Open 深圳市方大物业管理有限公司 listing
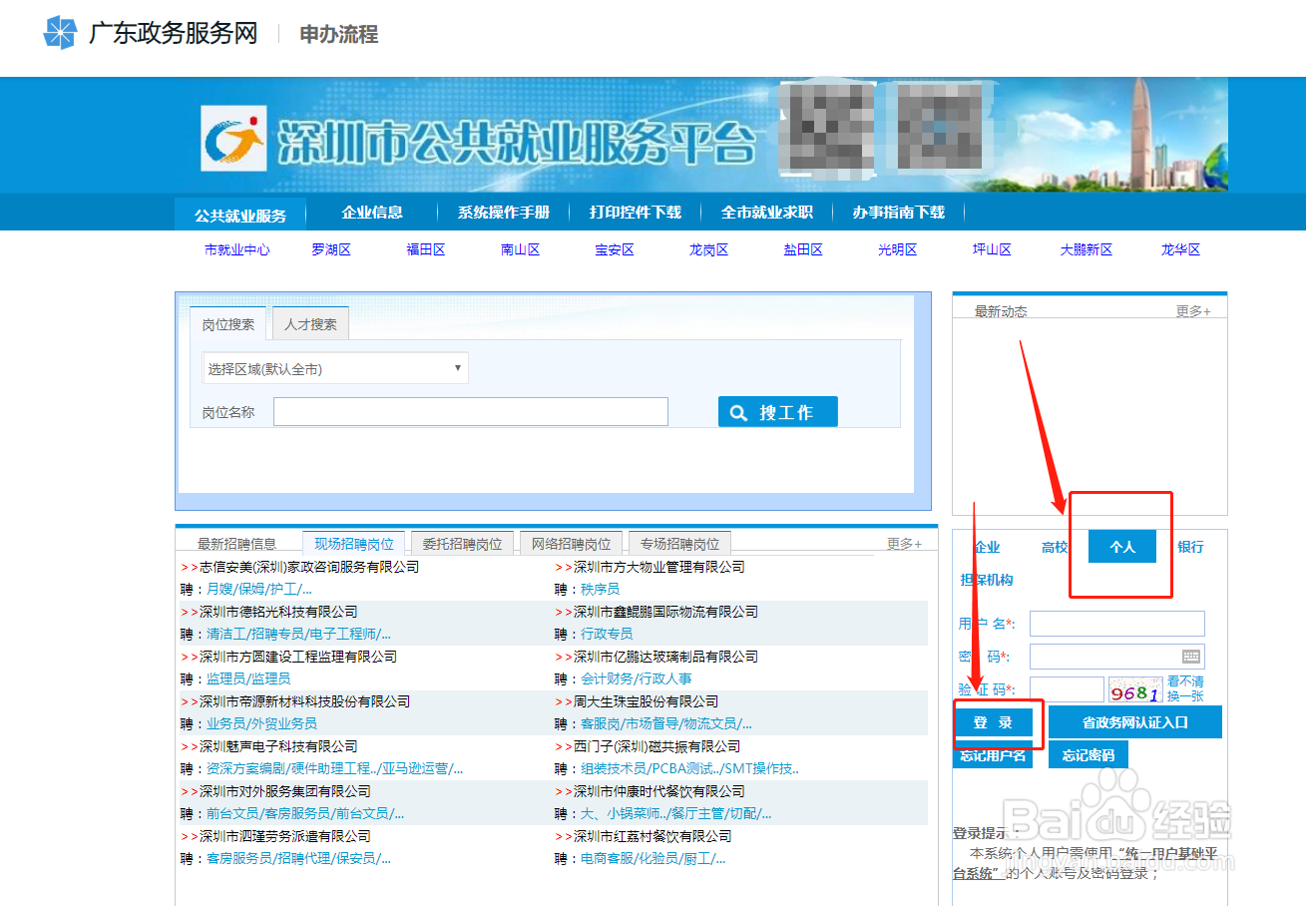This screenshot has height=906, width=1306. pyautogui.click(x=658, y=567)
